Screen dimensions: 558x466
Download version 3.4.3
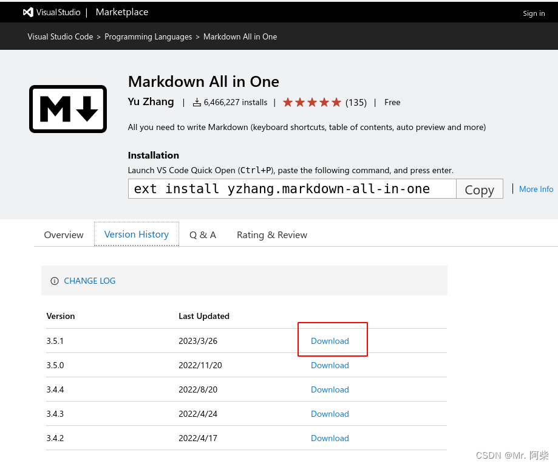coord(330,414)
